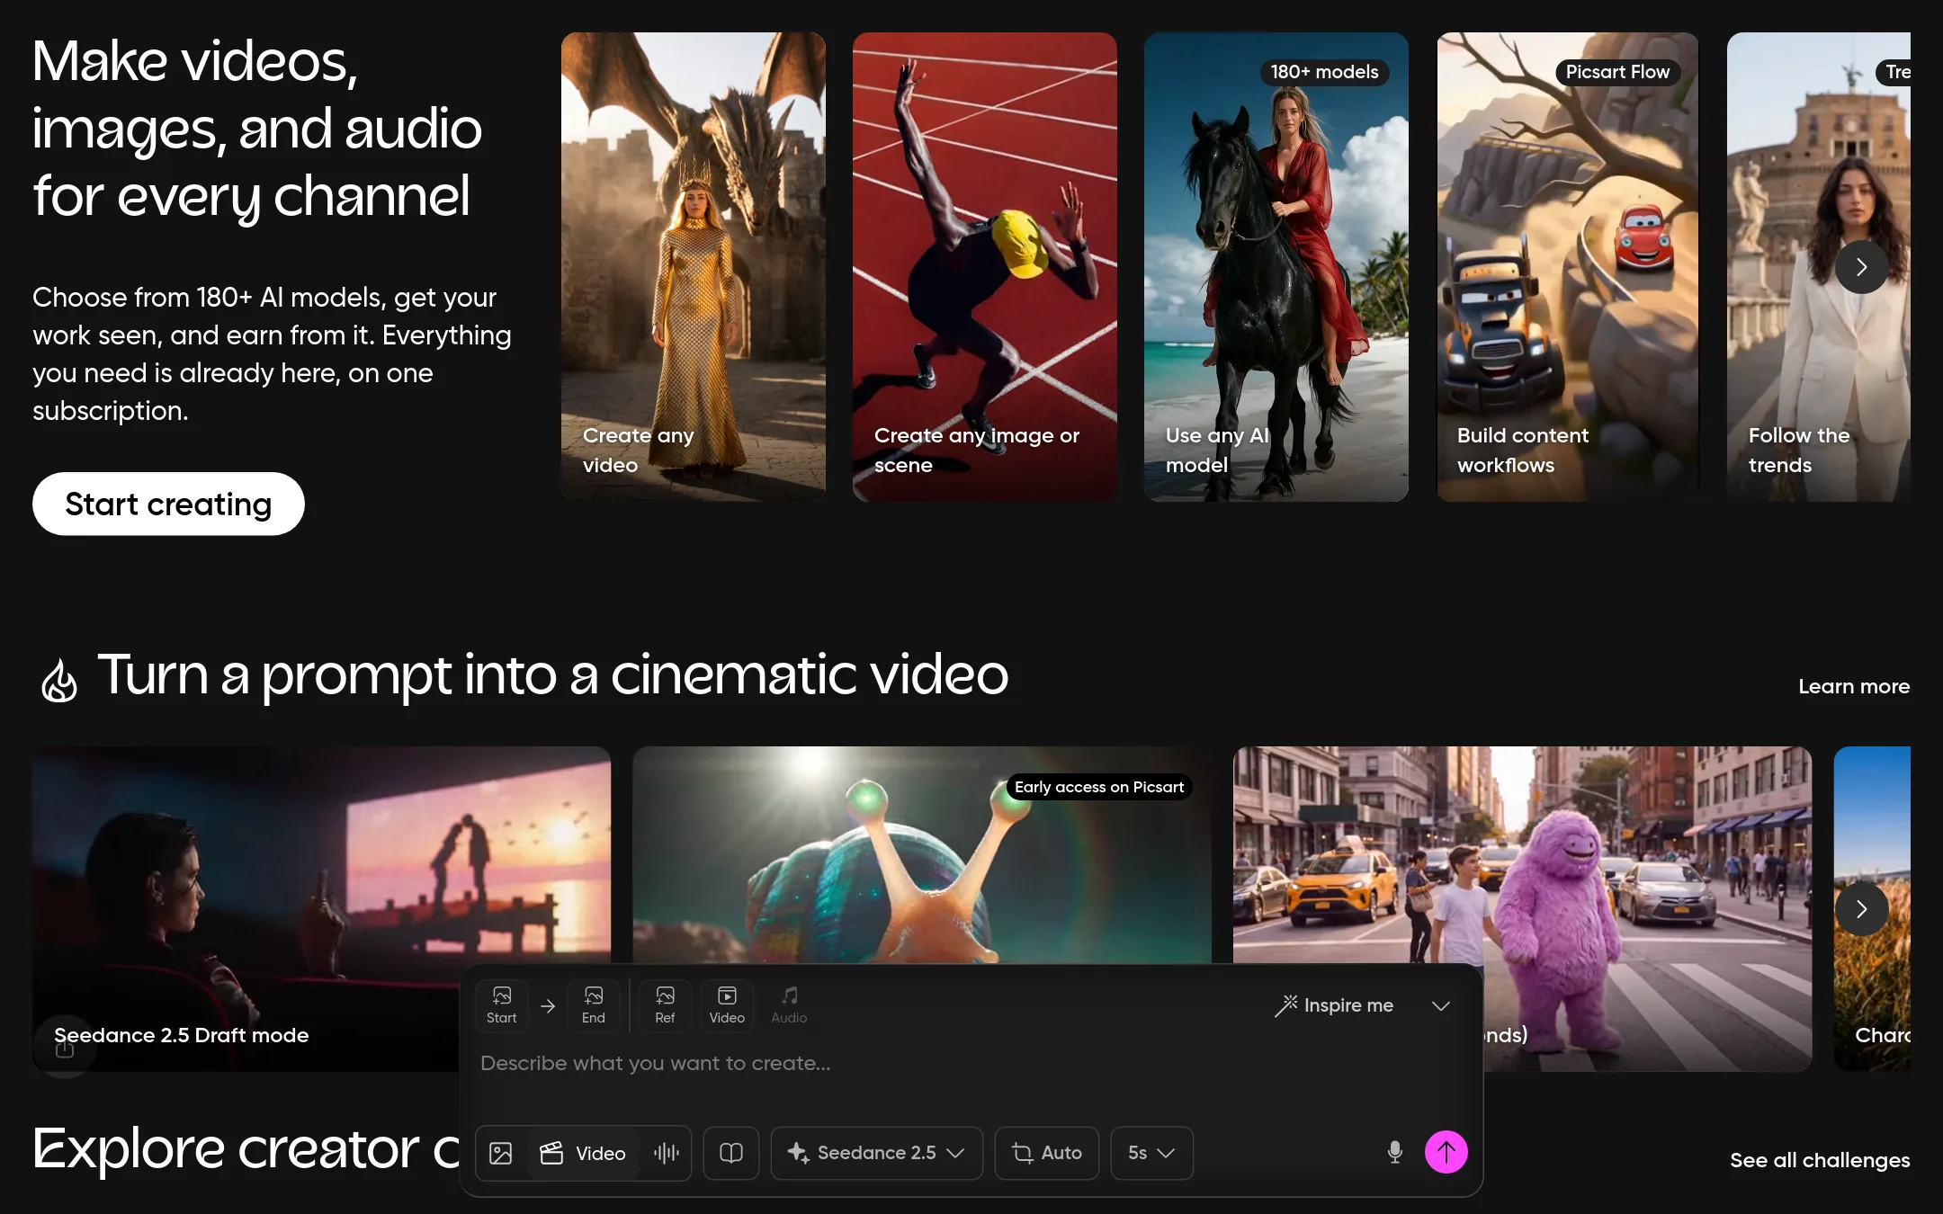The height and width of the screenshot is (1214, 1943).
Task: Click the 'Explore creator' heading
Action: tap(246, 1149)
